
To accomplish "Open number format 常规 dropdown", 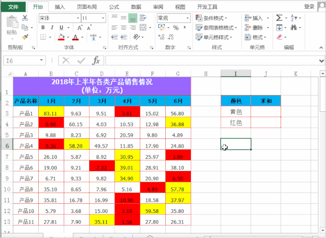I will click(188, 18).
